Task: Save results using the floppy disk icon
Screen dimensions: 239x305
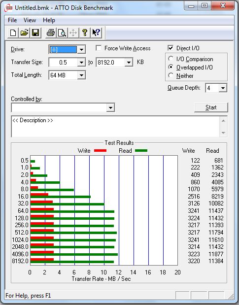Action: coord(35,33)
